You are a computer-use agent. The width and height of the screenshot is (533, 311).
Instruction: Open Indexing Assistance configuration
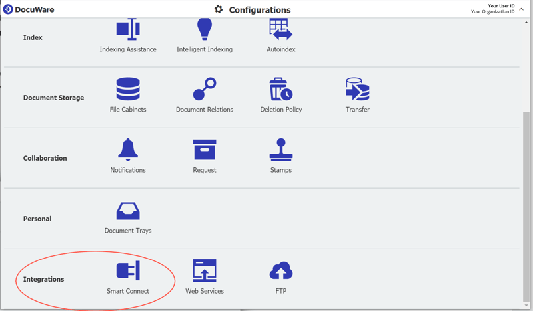point(127,30)
